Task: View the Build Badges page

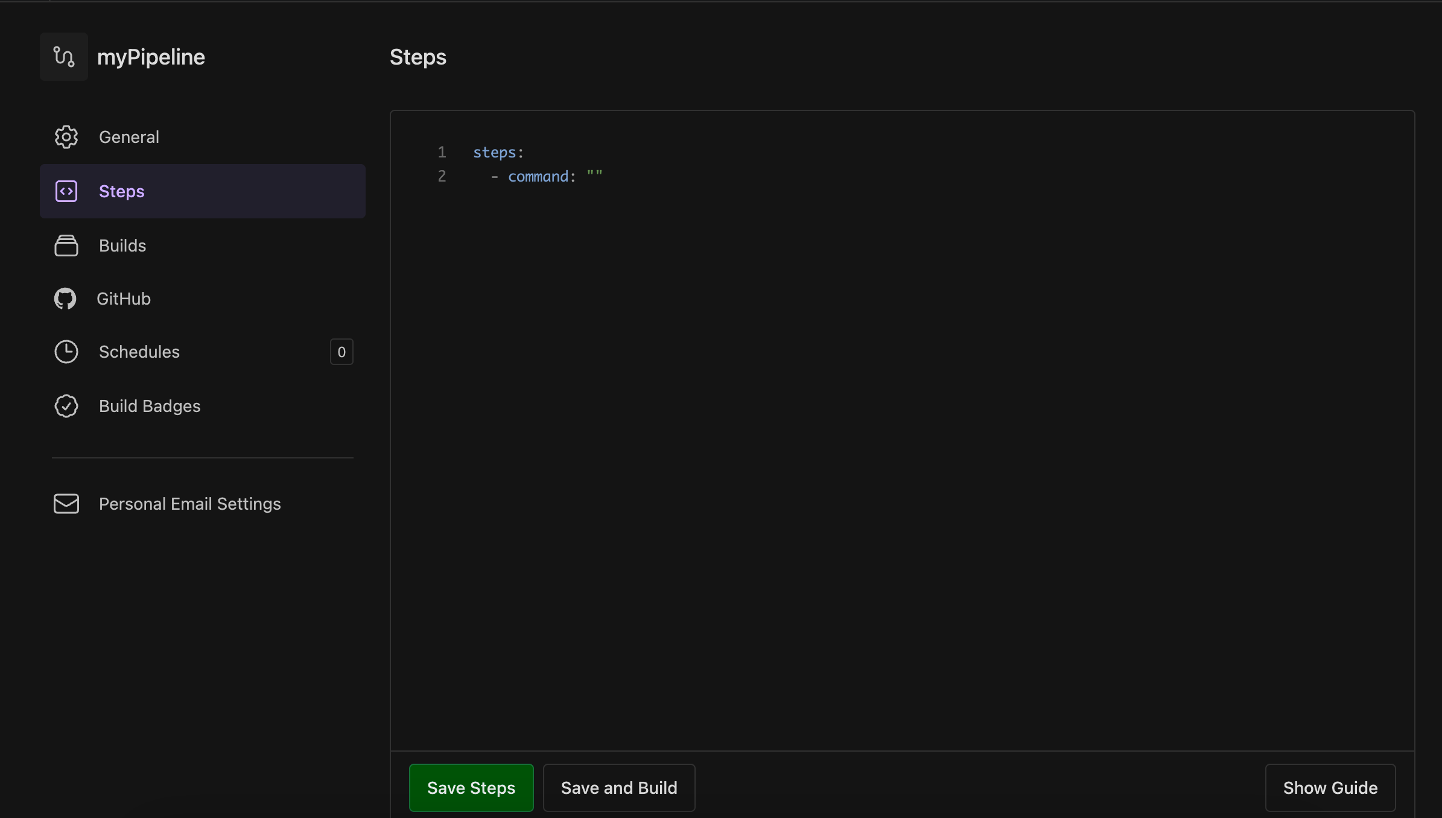Action: point(150,406)
